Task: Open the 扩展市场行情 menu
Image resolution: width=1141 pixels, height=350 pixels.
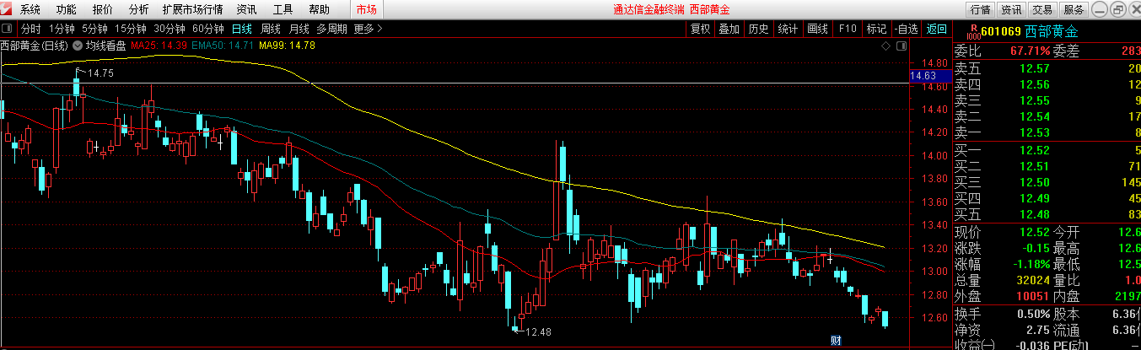Action: (193, 9)
